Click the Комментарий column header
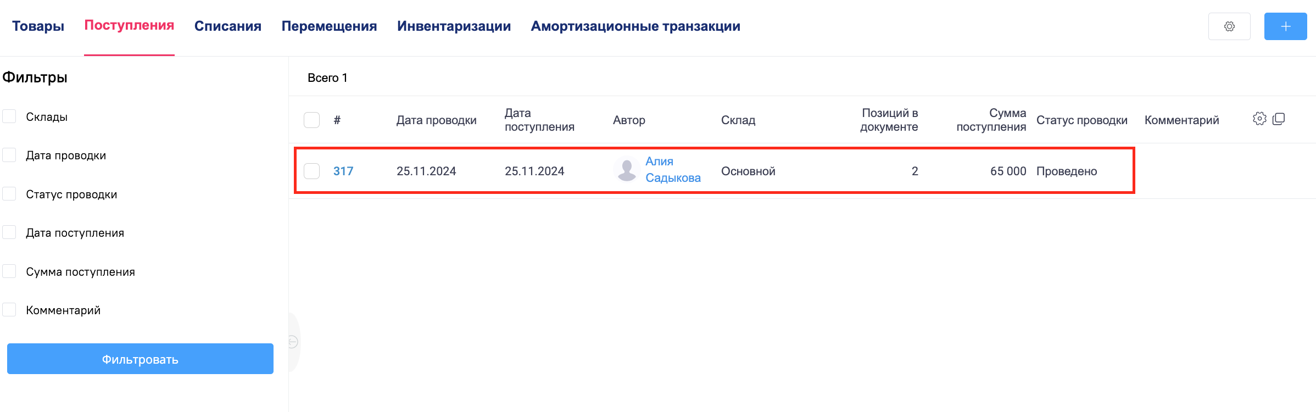1316x412 pixels. point(1182,120)
